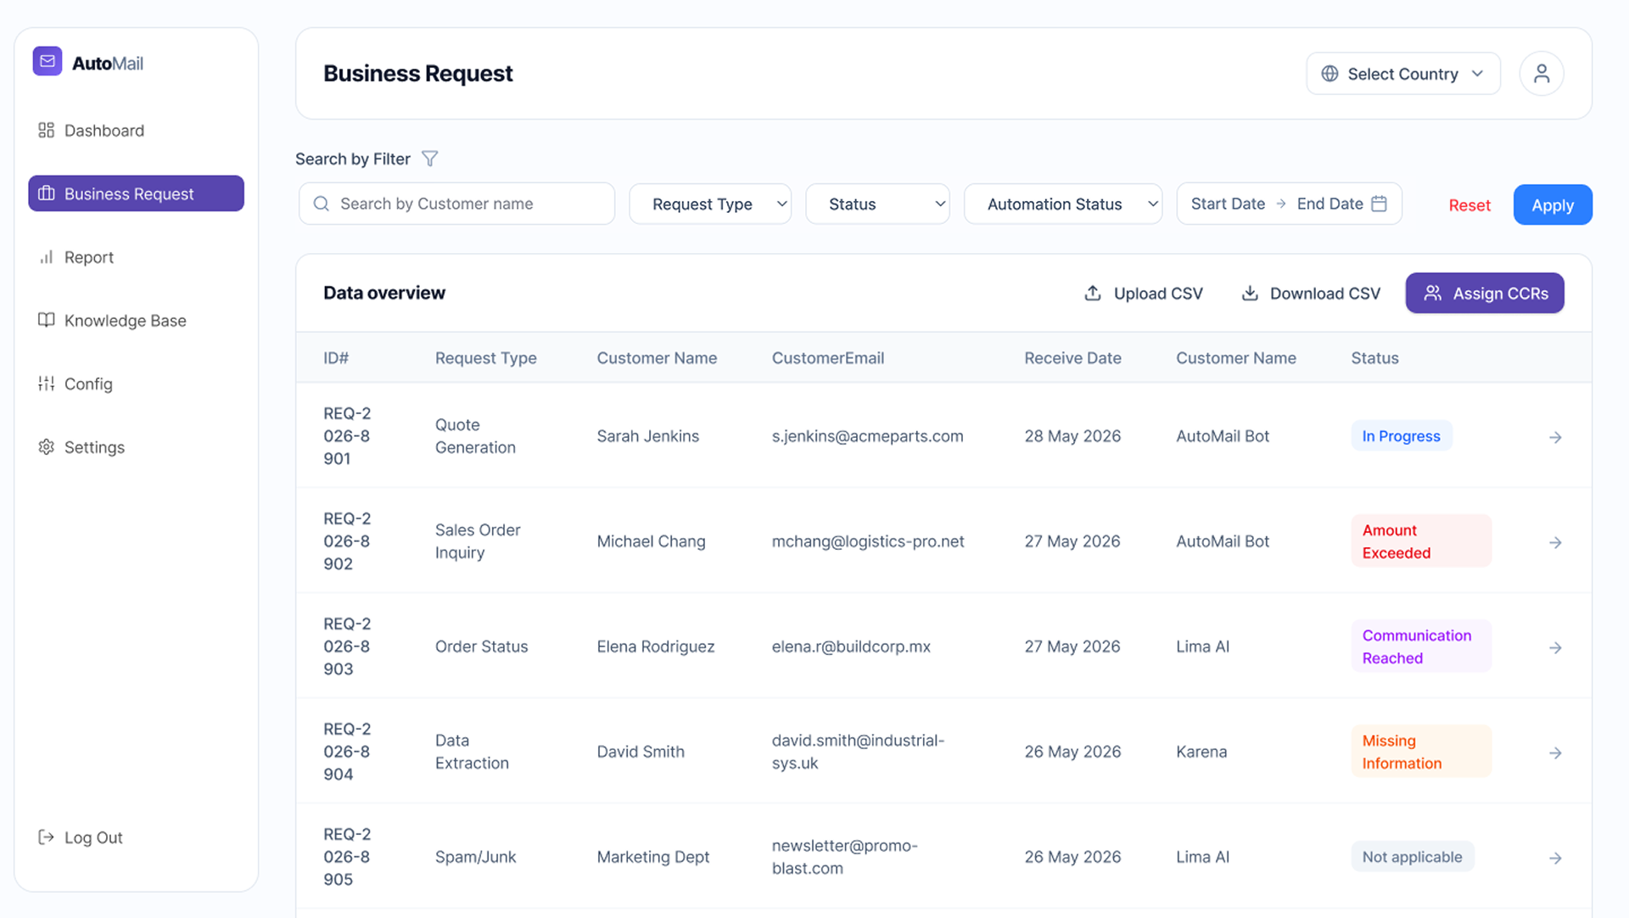1629x918 pixels.
Task: Click ID# column header
Action: click(336, 358)
